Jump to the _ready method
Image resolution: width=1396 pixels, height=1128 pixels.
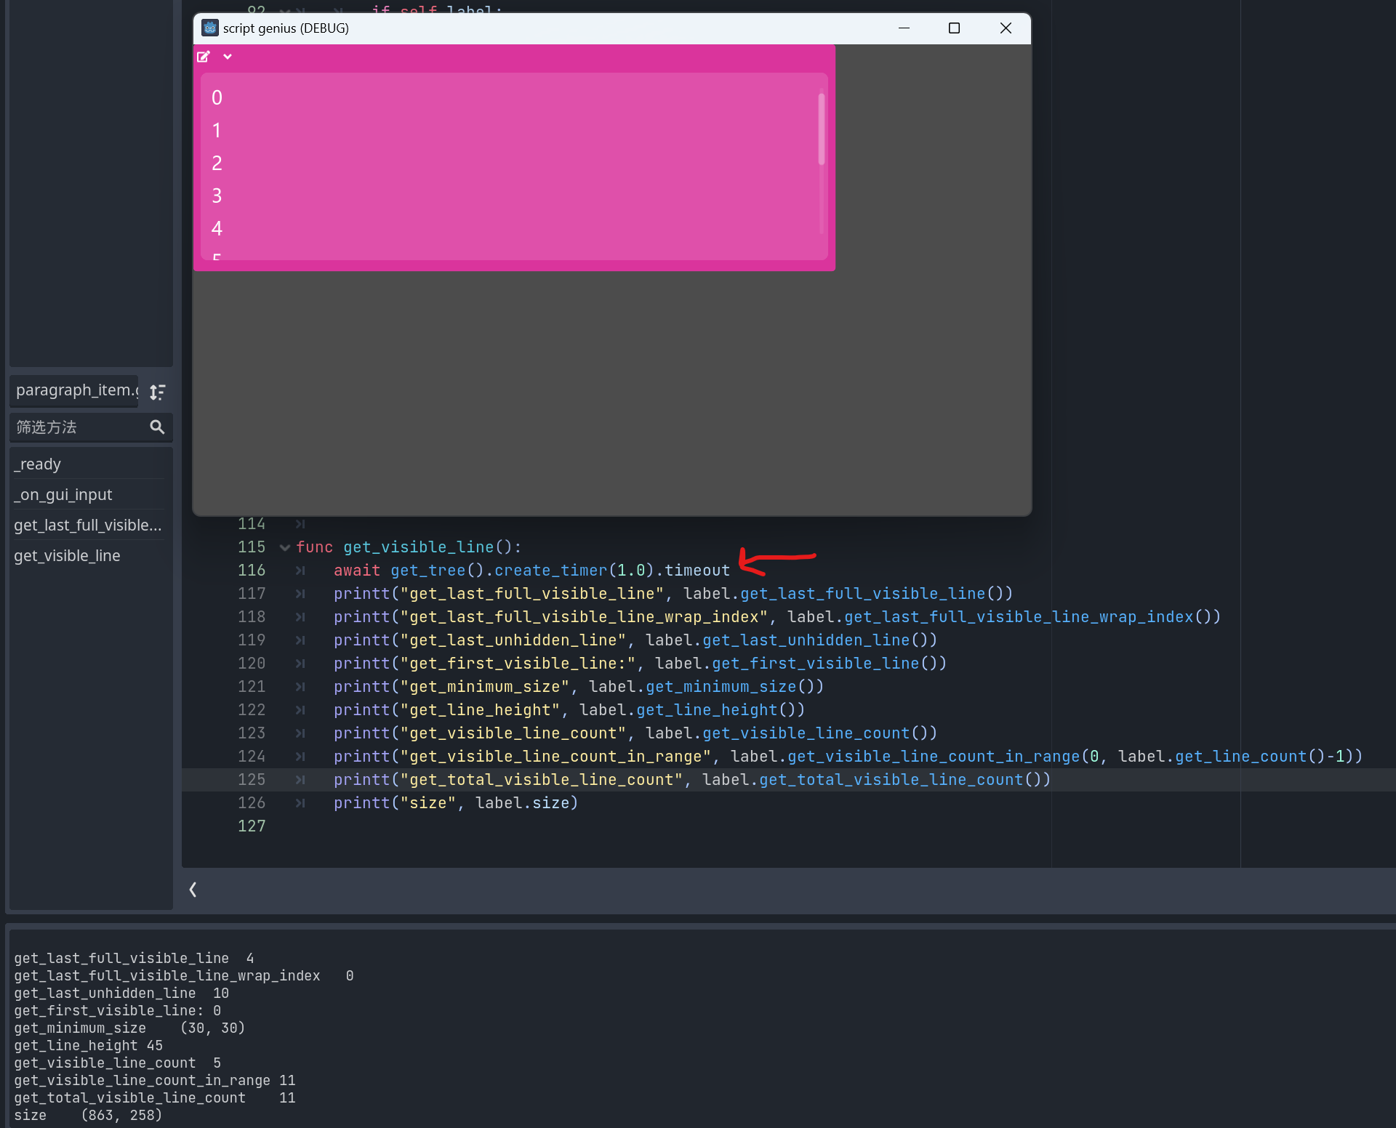[x=39, y=464]
